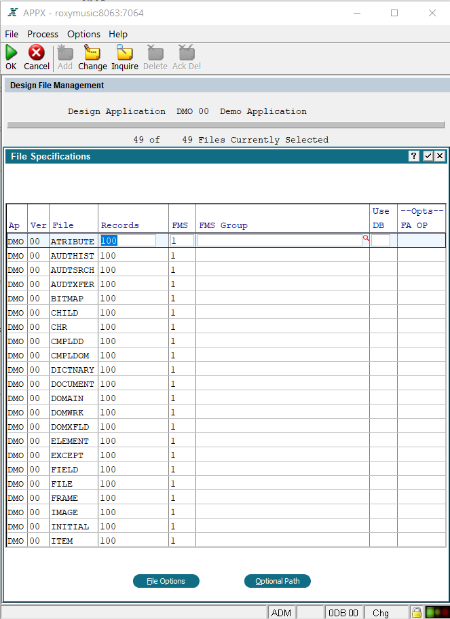The height and width of the screenshot is (619, 450).
Task: Click the FMS Group column header
Action: click(x=223, y=225)
